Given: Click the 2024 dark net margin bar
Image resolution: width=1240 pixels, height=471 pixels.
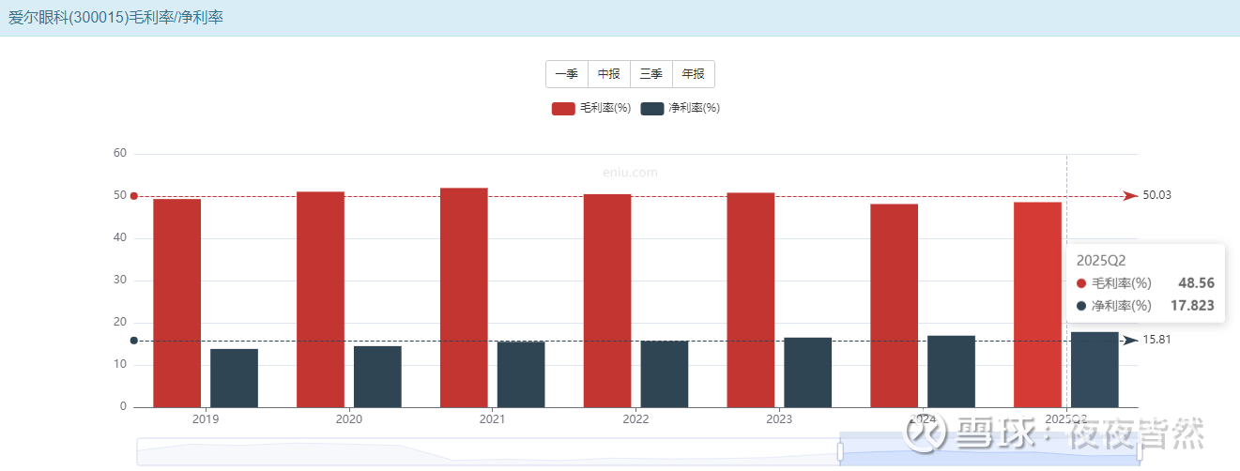Looking at the screenshot, I should pyautogui.click(x=952, y=372).
